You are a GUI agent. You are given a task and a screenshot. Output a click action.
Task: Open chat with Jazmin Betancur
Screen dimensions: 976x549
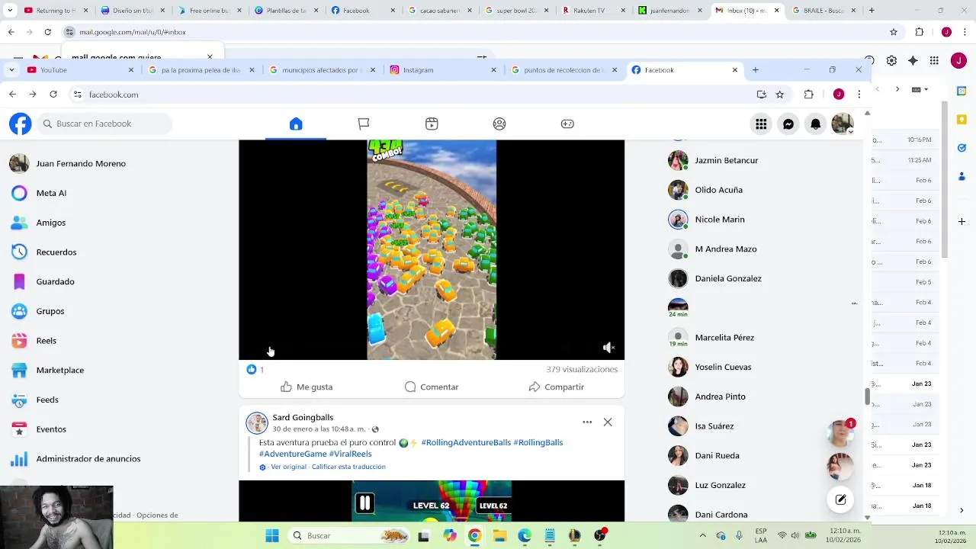[726, 160]
